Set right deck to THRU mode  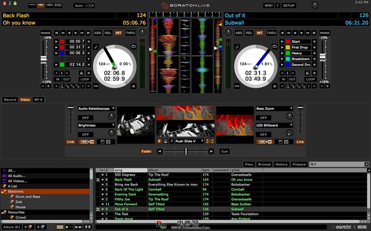point(271,33)
